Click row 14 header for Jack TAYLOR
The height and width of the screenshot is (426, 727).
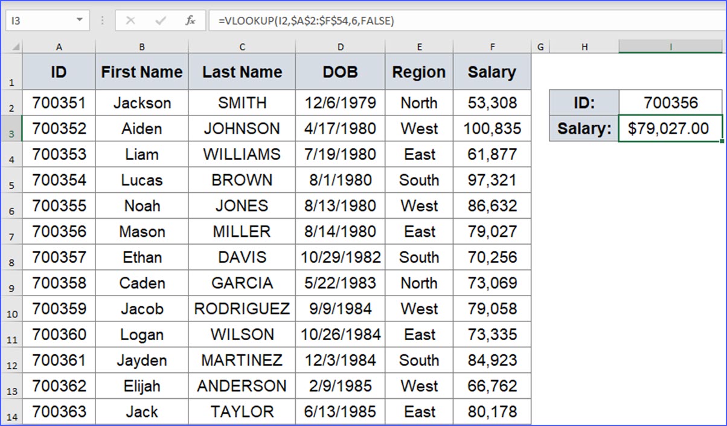11,411
